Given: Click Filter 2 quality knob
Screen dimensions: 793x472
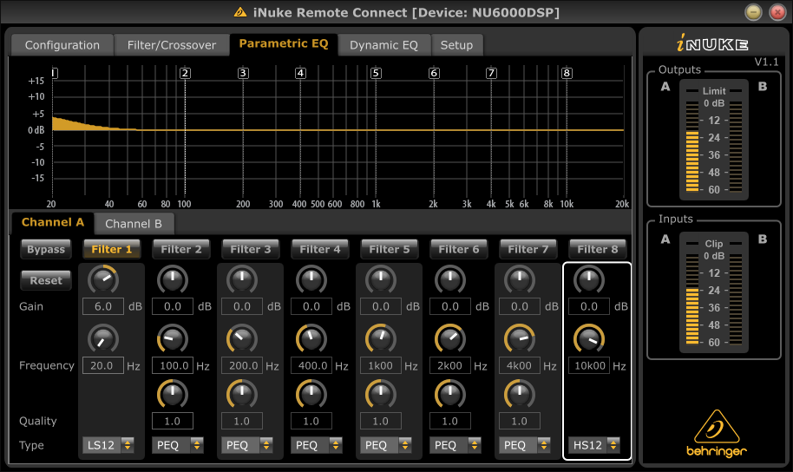Looking at the screenshot, I should [173, 394].
